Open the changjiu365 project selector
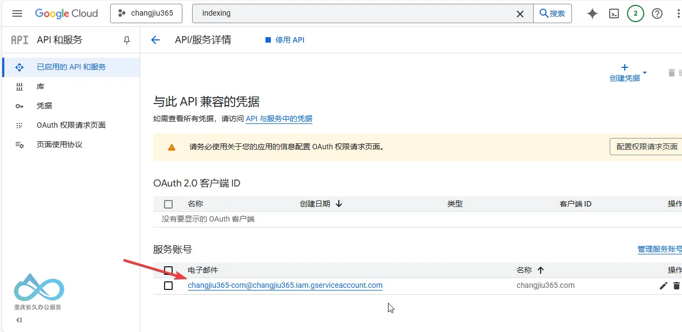This screenshot has height=332, width=682. coord(146,13)
